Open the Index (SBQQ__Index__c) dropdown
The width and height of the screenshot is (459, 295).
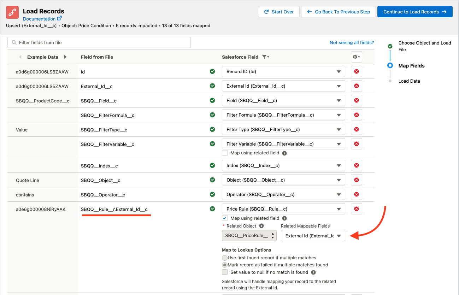click(x=283, y=165)
